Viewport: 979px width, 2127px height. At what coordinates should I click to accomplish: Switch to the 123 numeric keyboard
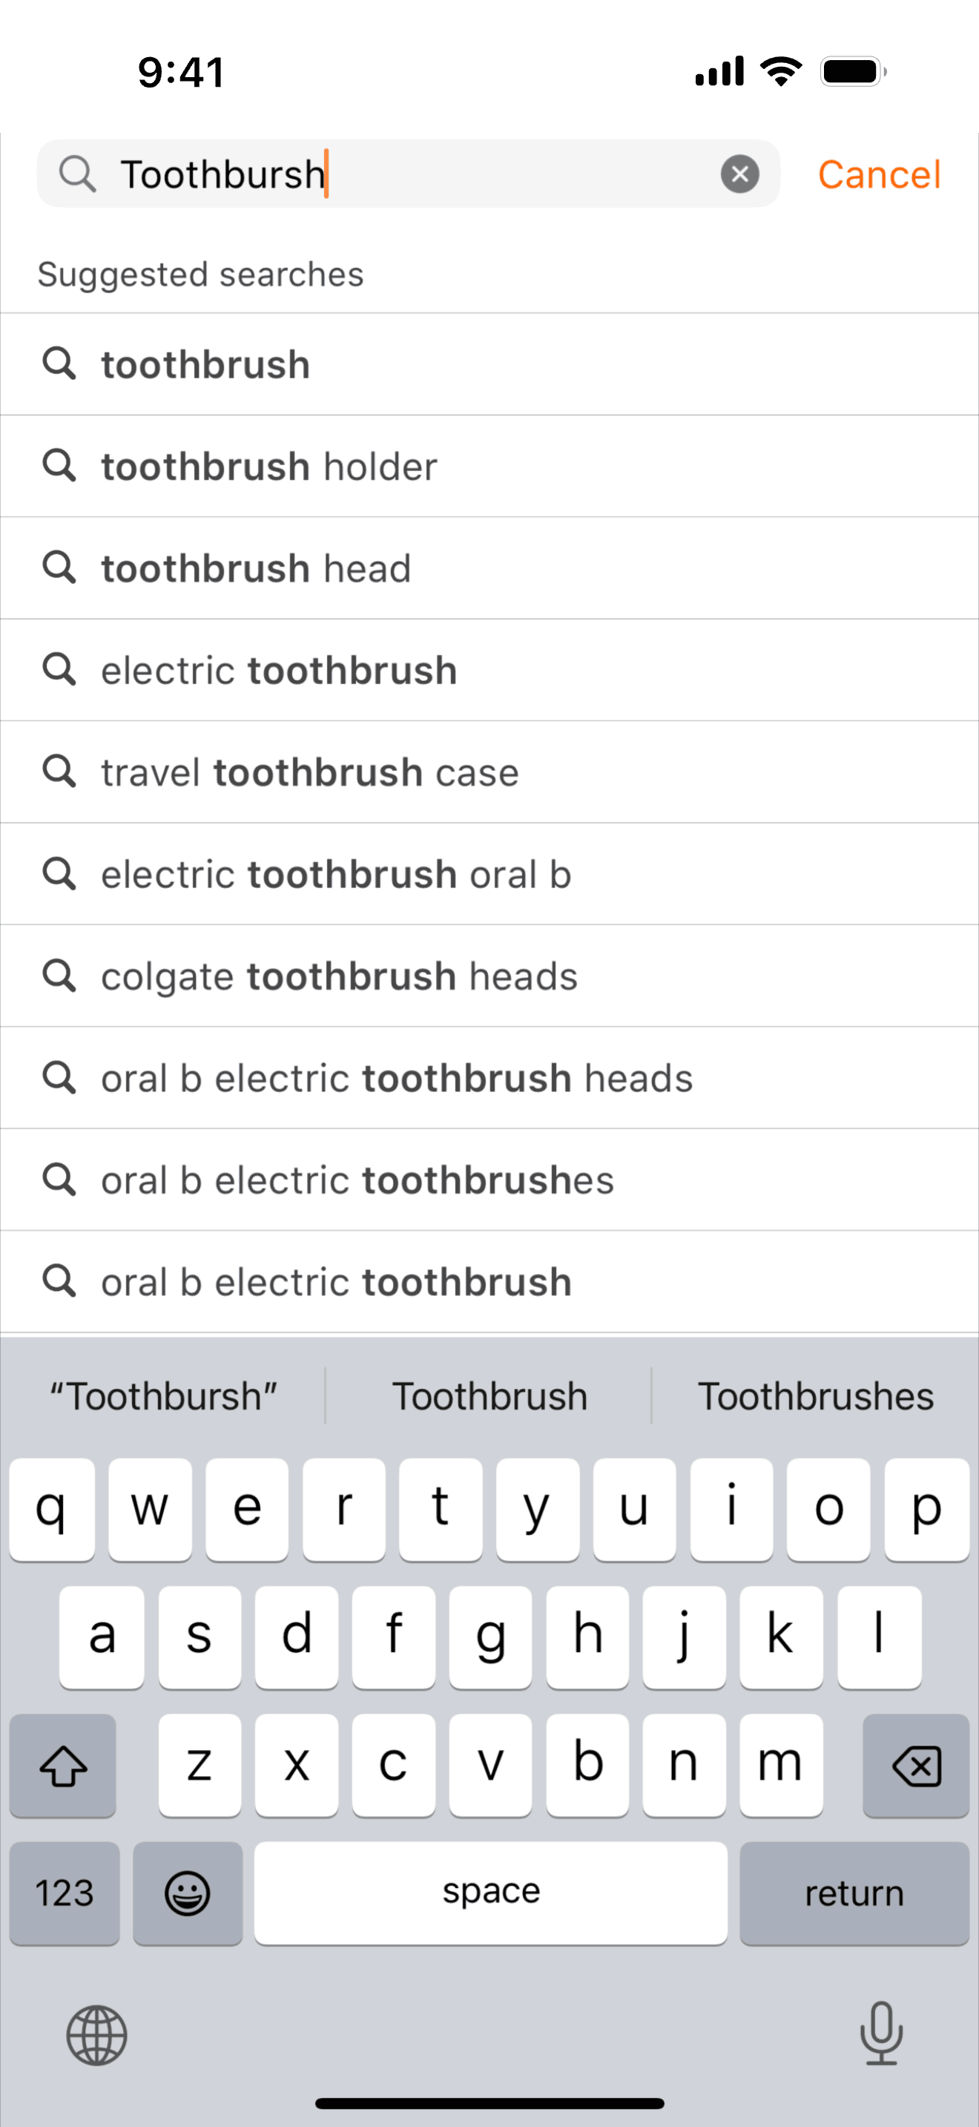tap(65, 1893)
